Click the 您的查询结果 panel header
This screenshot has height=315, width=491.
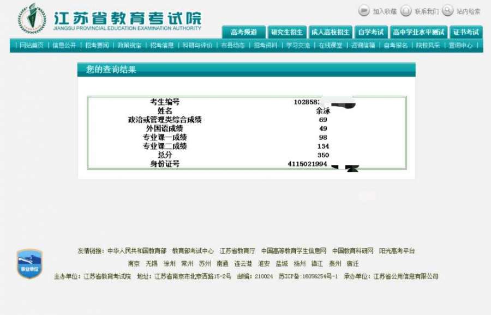(247, 70)
